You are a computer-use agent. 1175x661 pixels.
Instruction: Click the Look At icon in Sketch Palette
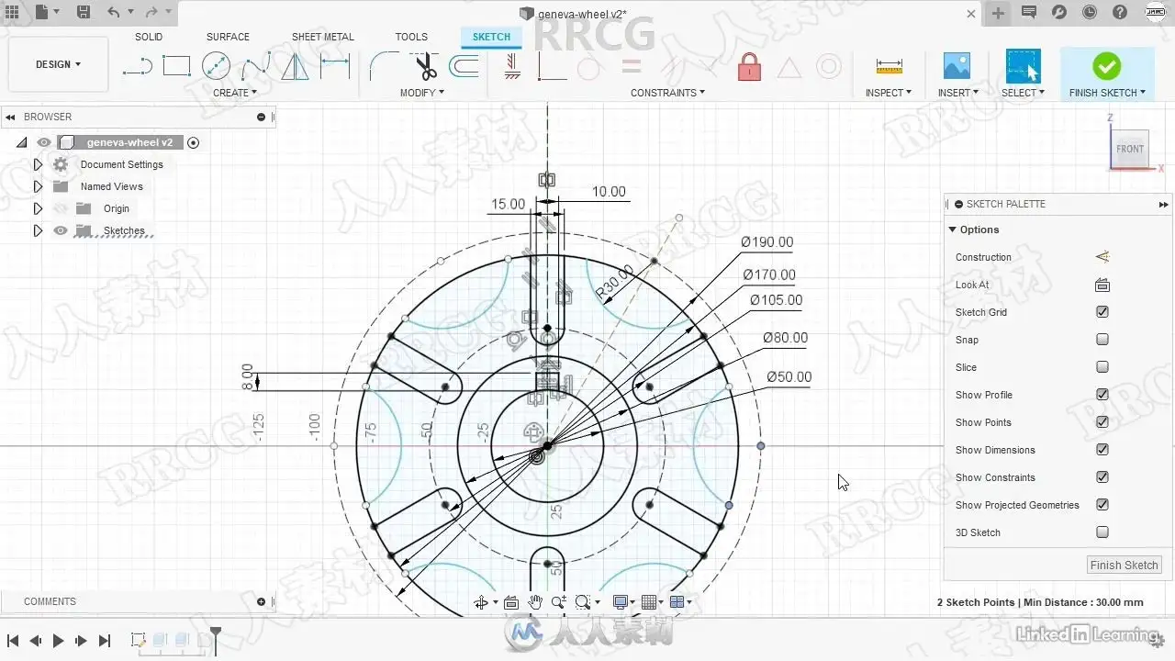click(x=1102, y=285)
